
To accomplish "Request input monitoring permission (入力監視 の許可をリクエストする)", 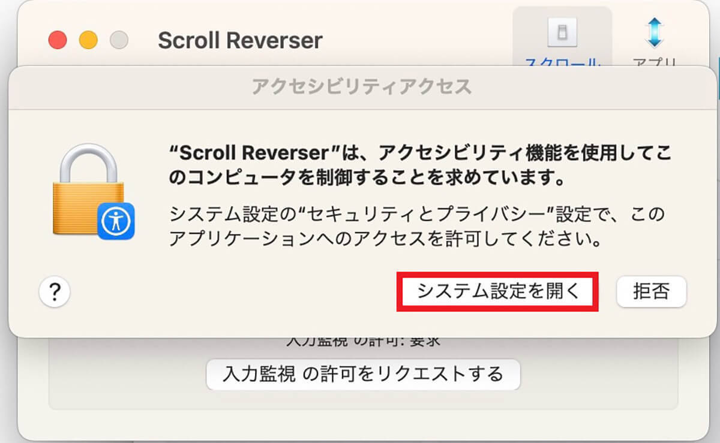I will pyautogui.click(x=363, y=374).
